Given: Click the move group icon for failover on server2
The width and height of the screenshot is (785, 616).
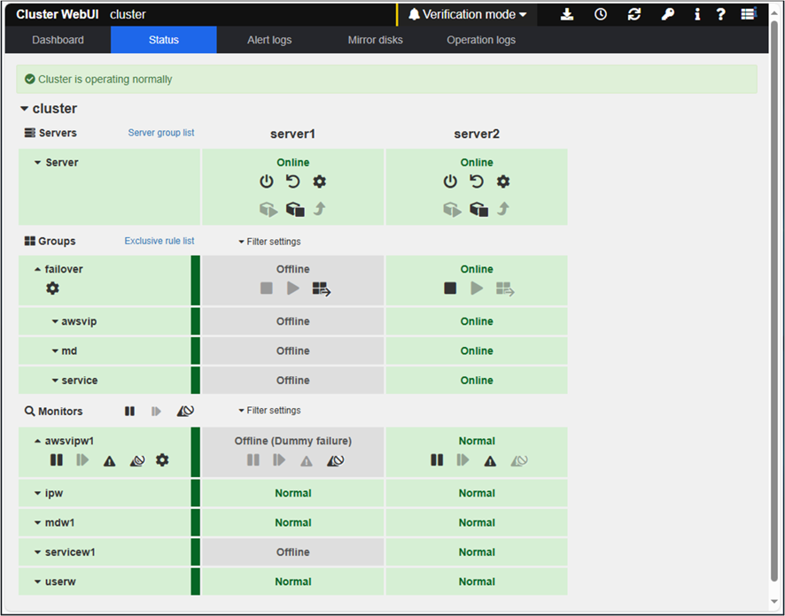Looking at the screenshot, I should (x=505, y=289).
